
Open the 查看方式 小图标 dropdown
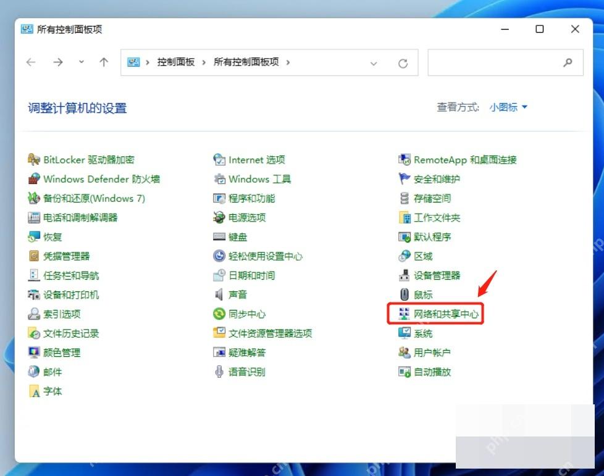coord(508,107)
